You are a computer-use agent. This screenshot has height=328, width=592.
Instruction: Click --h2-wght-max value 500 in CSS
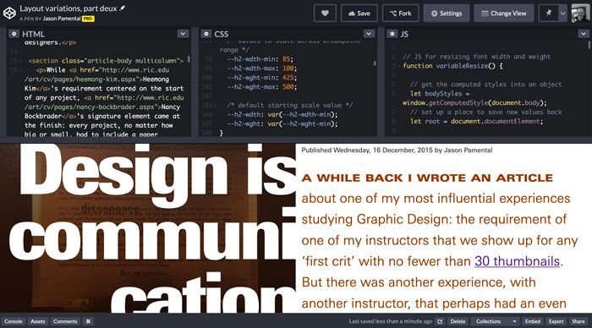pos(288,87)
